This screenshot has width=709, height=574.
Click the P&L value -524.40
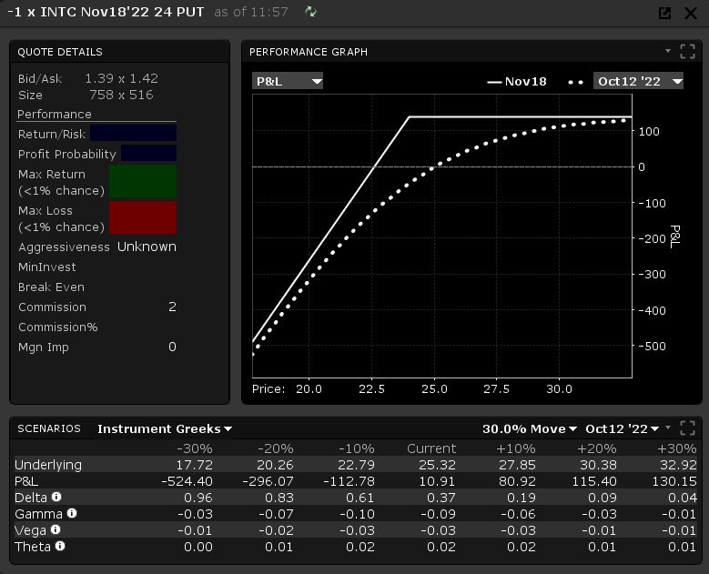187,481
